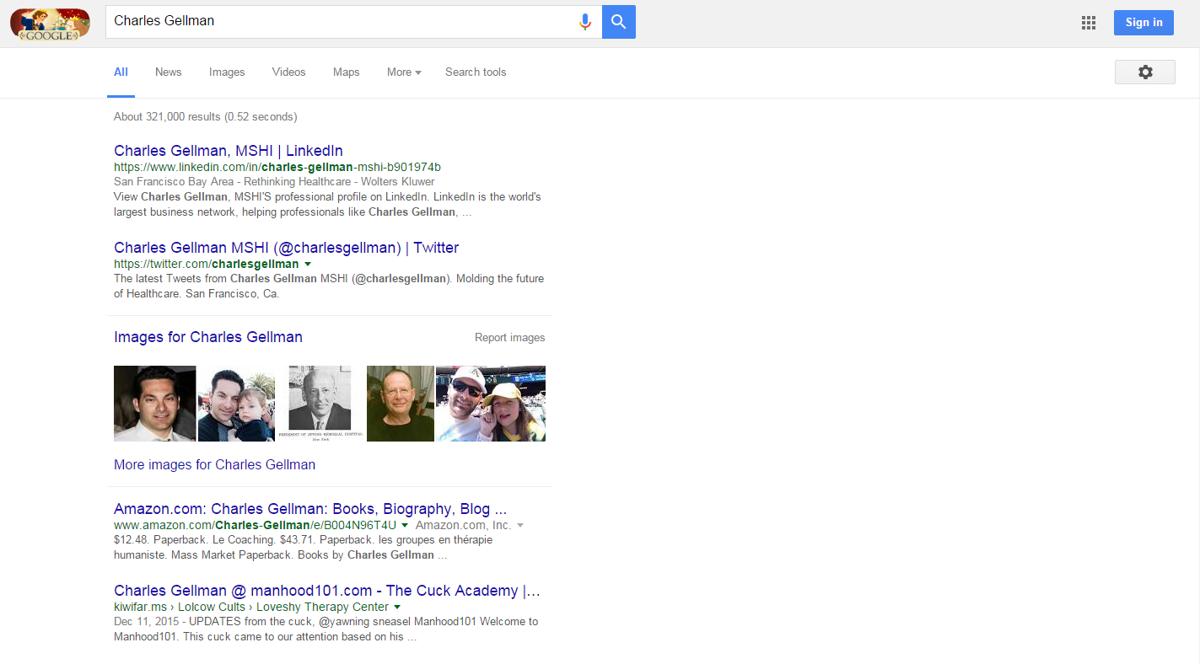Click 'About 321,000 results' stats text
This screenshot has height=664, width=1200.
[x=205, y=117]
